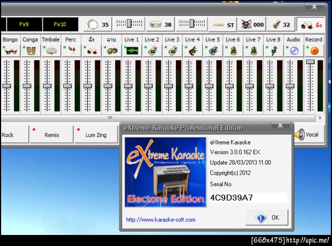Click the mixer scroll right arrow
The height and width of the screenshot is (246, 332).
(x=320, y=118)
